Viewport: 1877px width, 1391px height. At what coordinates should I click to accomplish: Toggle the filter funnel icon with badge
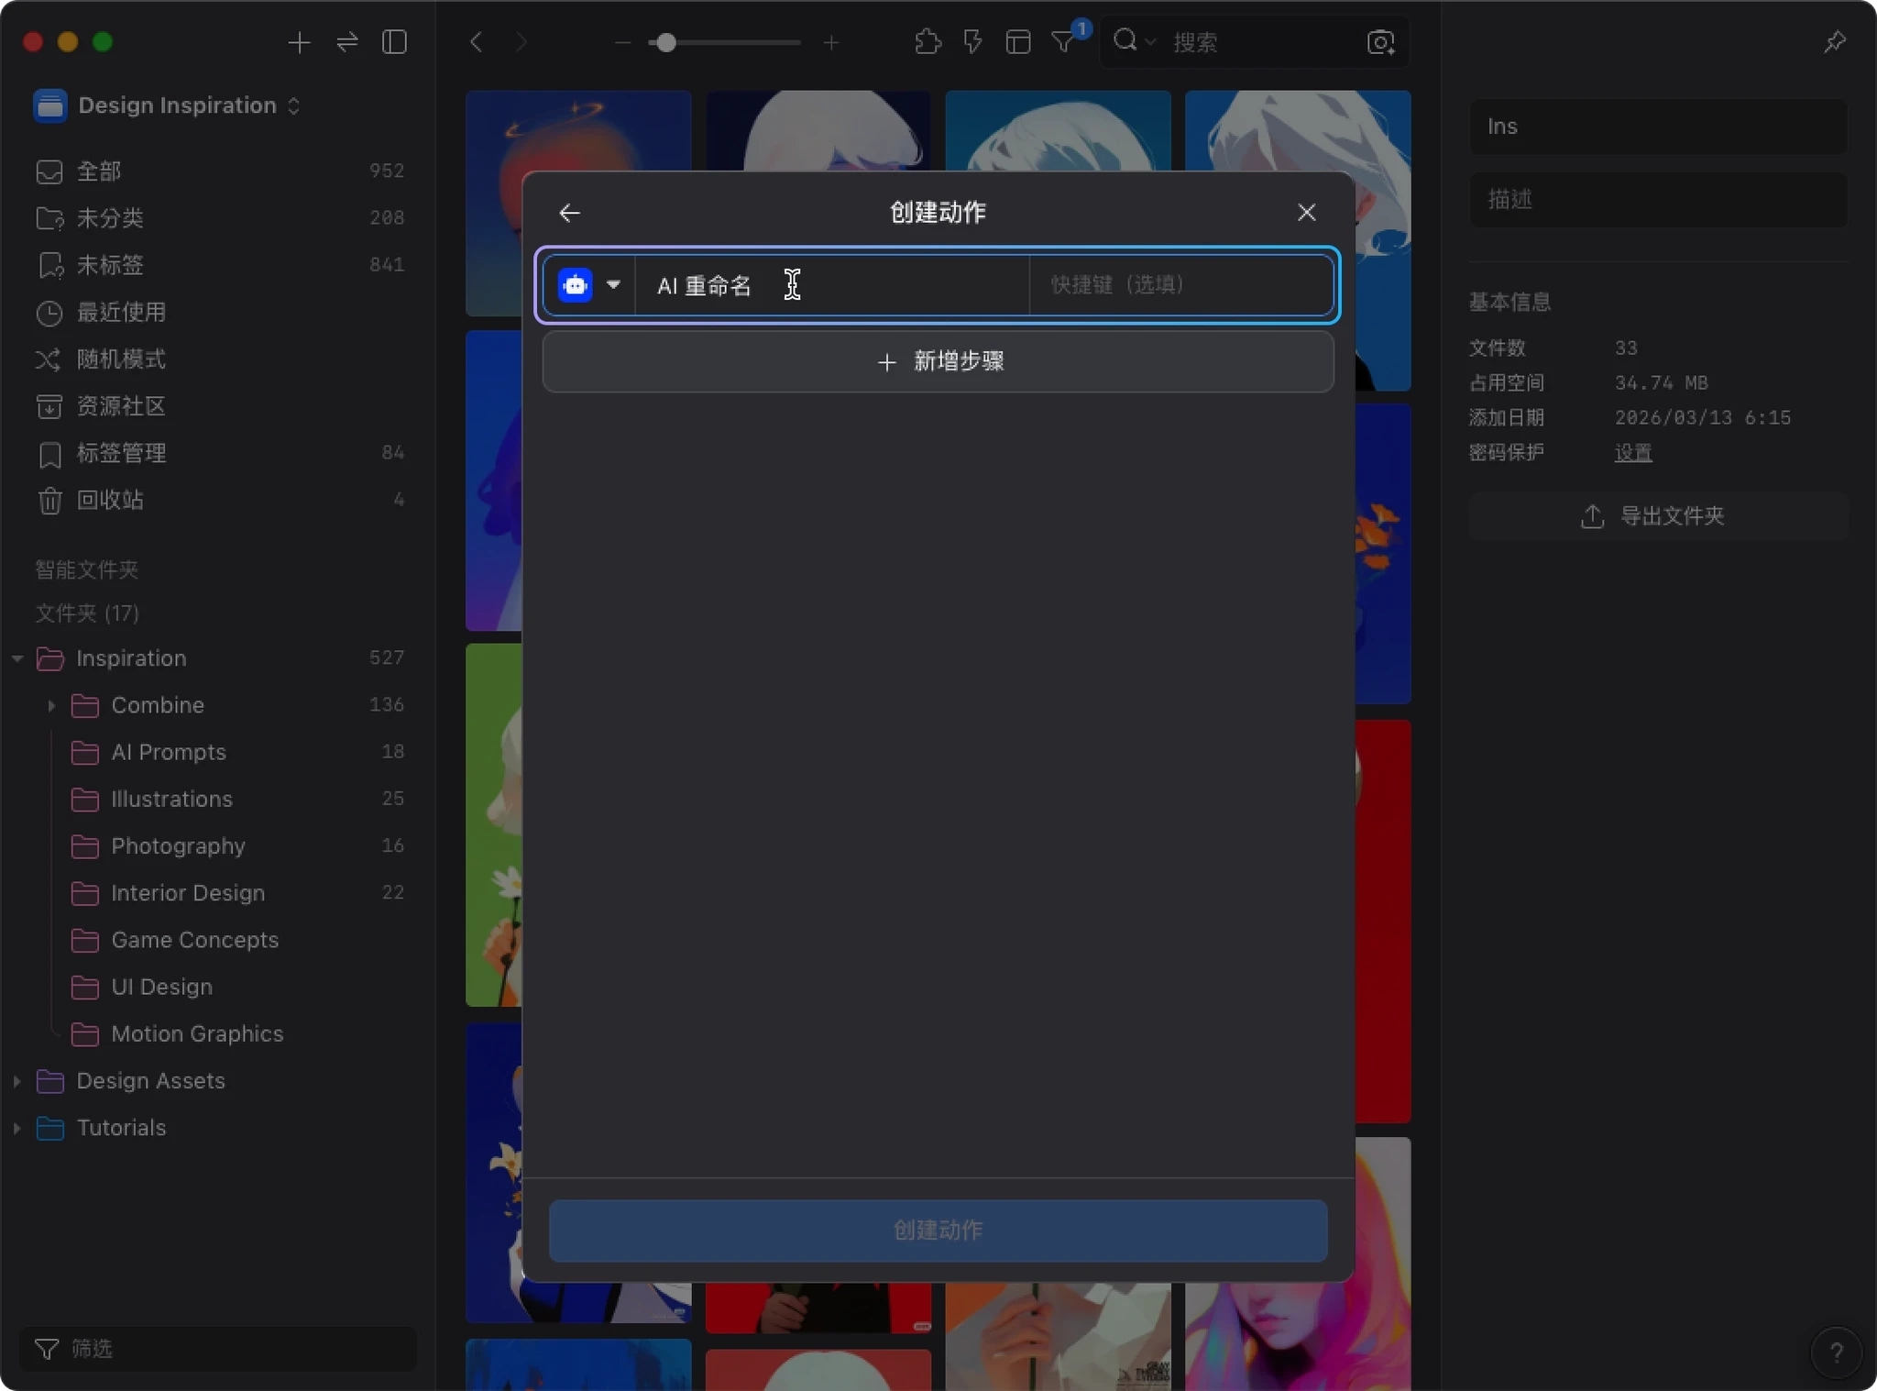(x=1063, y=42)
